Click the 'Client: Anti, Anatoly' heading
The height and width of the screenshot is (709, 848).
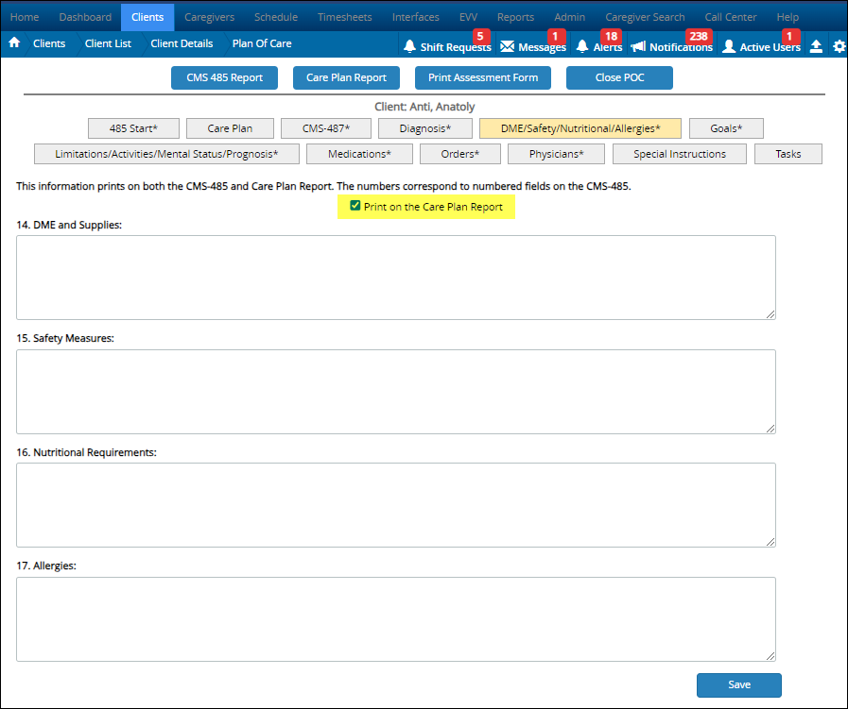(424, 107)
